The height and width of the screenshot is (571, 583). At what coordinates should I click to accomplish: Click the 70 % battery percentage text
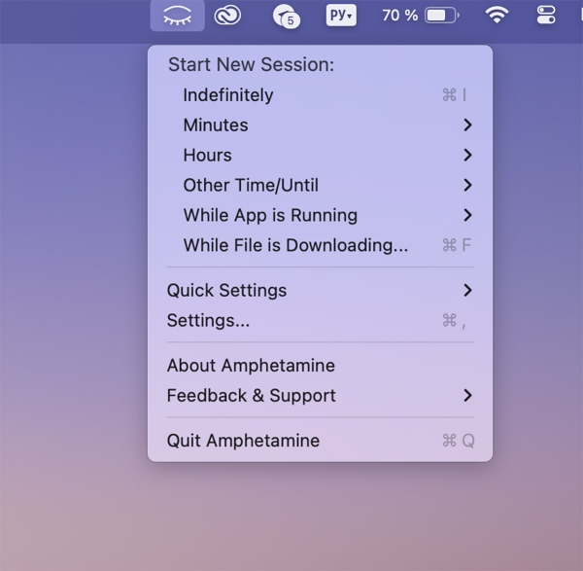coord(400,16)
